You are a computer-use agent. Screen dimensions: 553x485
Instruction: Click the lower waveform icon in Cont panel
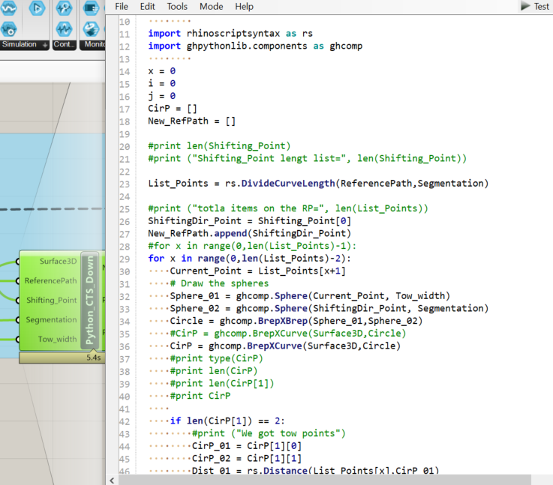click(x=64, y=29)
